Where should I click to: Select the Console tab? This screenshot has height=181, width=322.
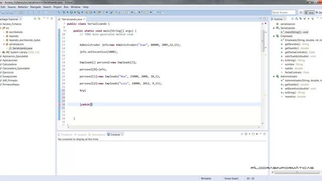[115, 135]
